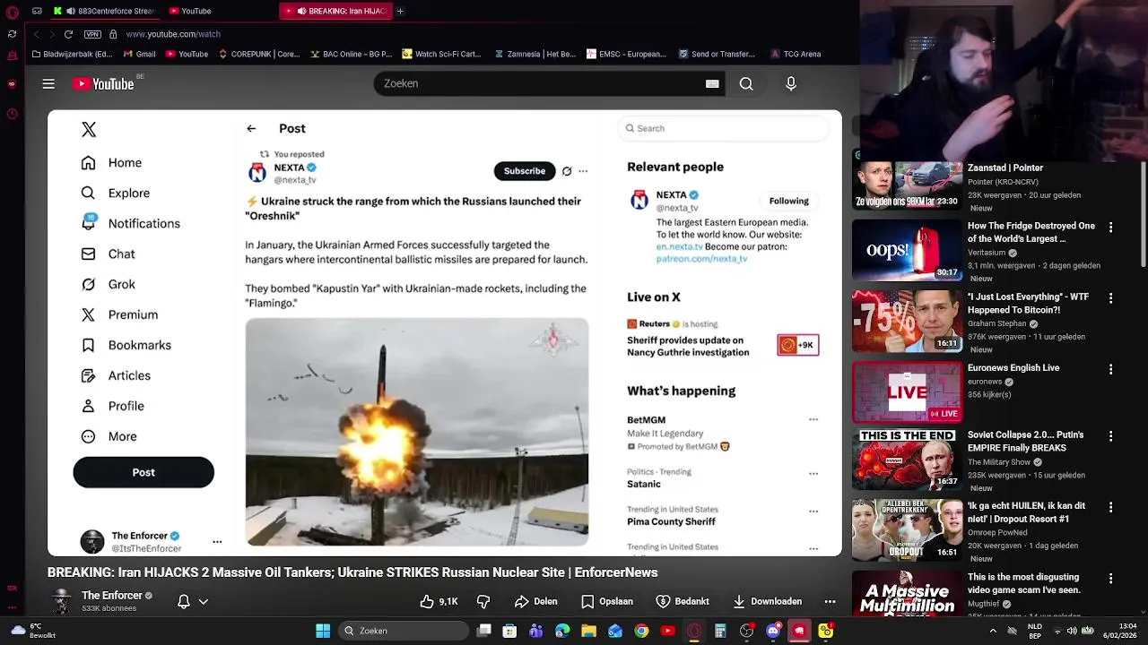Open the -75% Bitcoin video thumbnail
This screenshot has width=1148, height=645.
coord(907,321)
